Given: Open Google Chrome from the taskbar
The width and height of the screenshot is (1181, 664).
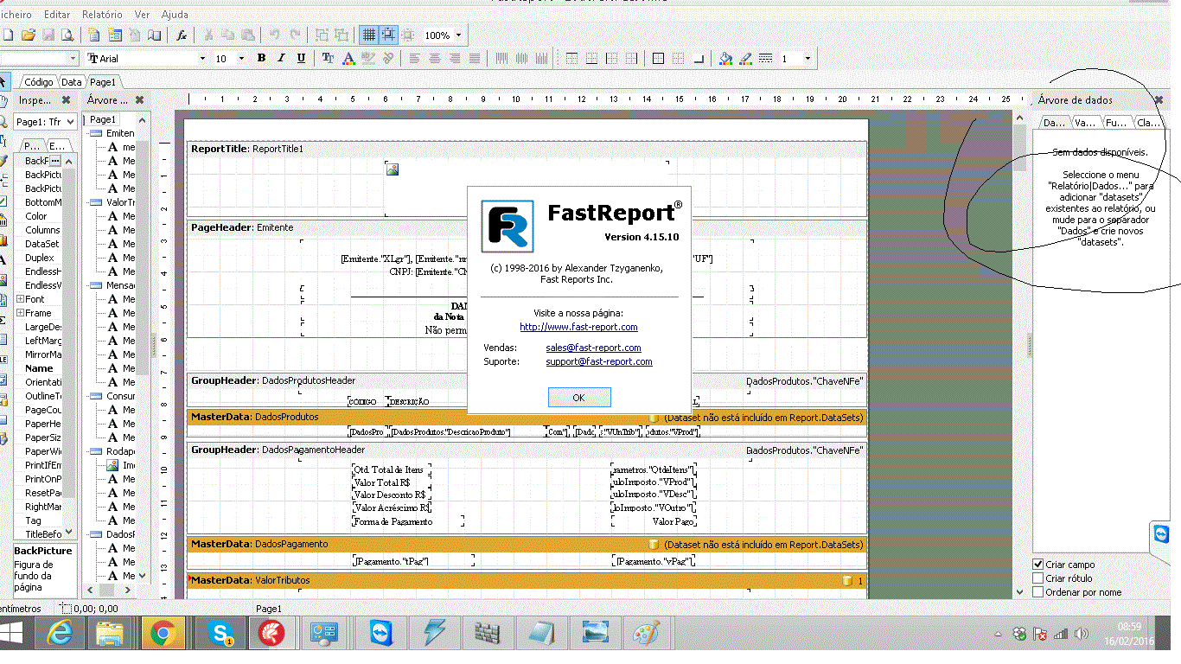Looking at the screenshot, I should click(x=162, y=634).
